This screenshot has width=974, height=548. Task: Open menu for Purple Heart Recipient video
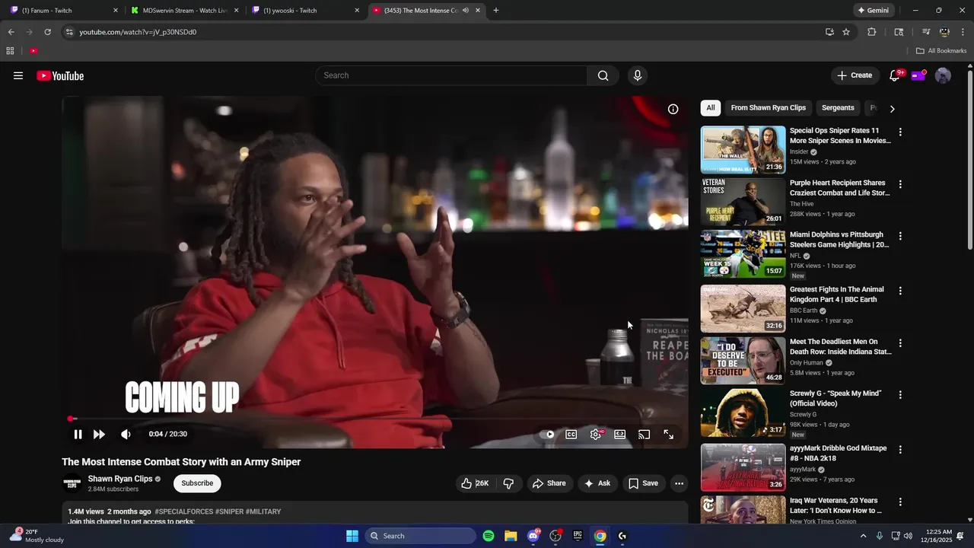pyautogui.click(x=900, y=184)
